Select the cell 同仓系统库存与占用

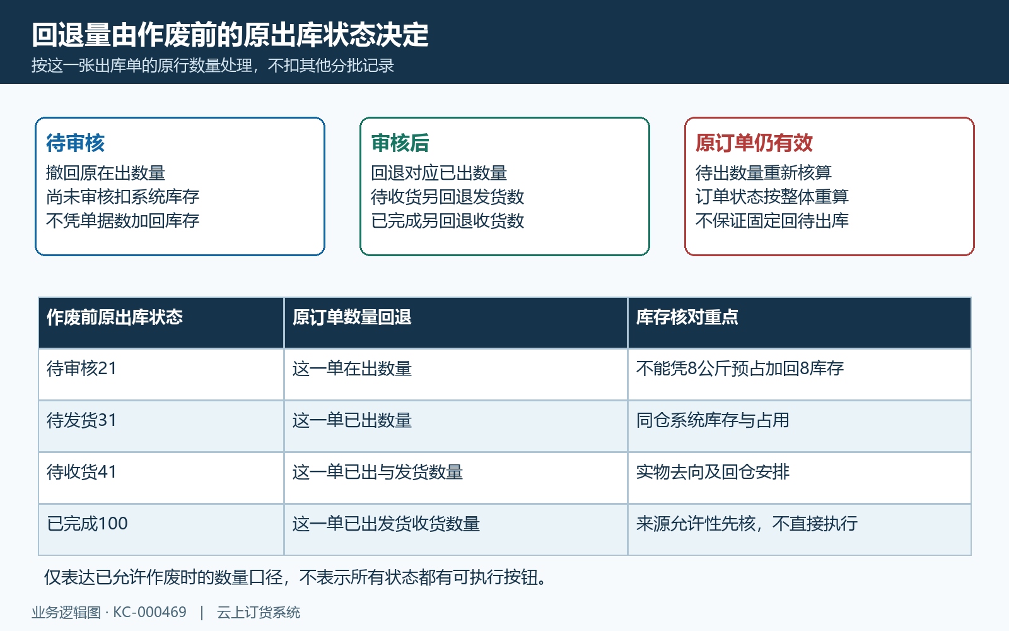click(799, 426)
